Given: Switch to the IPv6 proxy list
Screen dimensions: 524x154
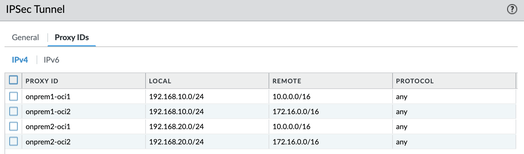Looking at the screenshot, I should point(51,60).
